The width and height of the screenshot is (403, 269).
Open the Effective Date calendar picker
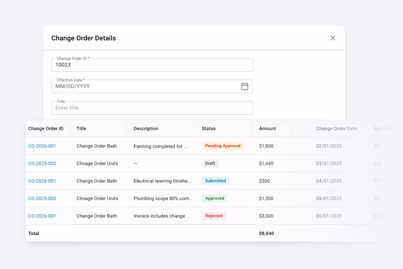245,86
